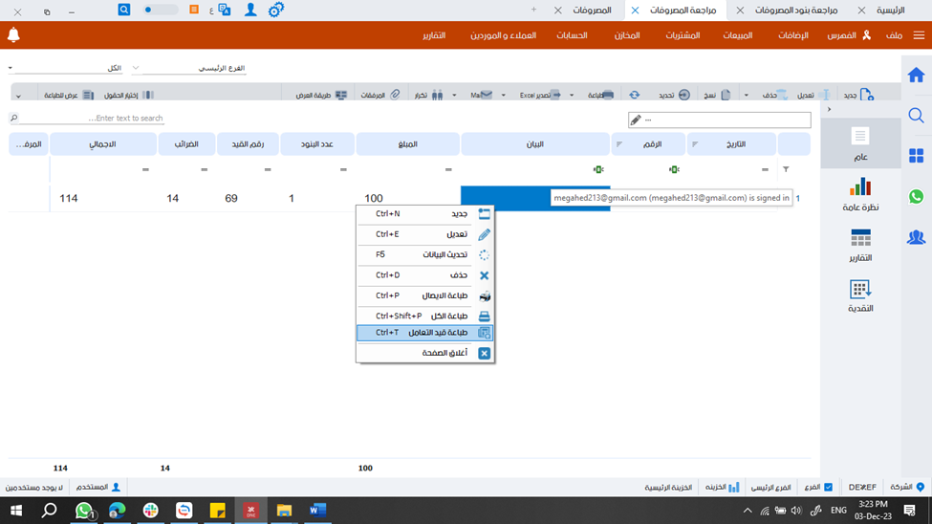The image size is (932, 524).
Task: Toggle the الفرع checkbox in the status bar
Action: click(x=828, y=487)
